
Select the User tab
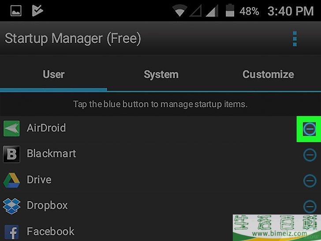click(54, 75)
